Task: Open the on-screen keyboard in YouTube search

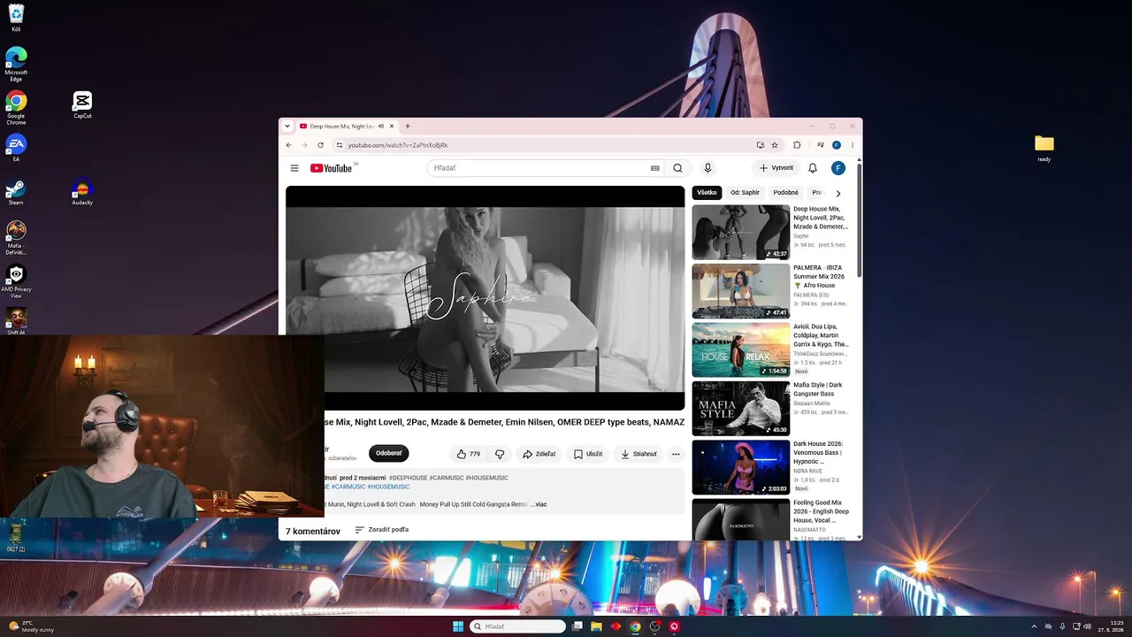Action: pyautogui.click(x=654, y=168)
